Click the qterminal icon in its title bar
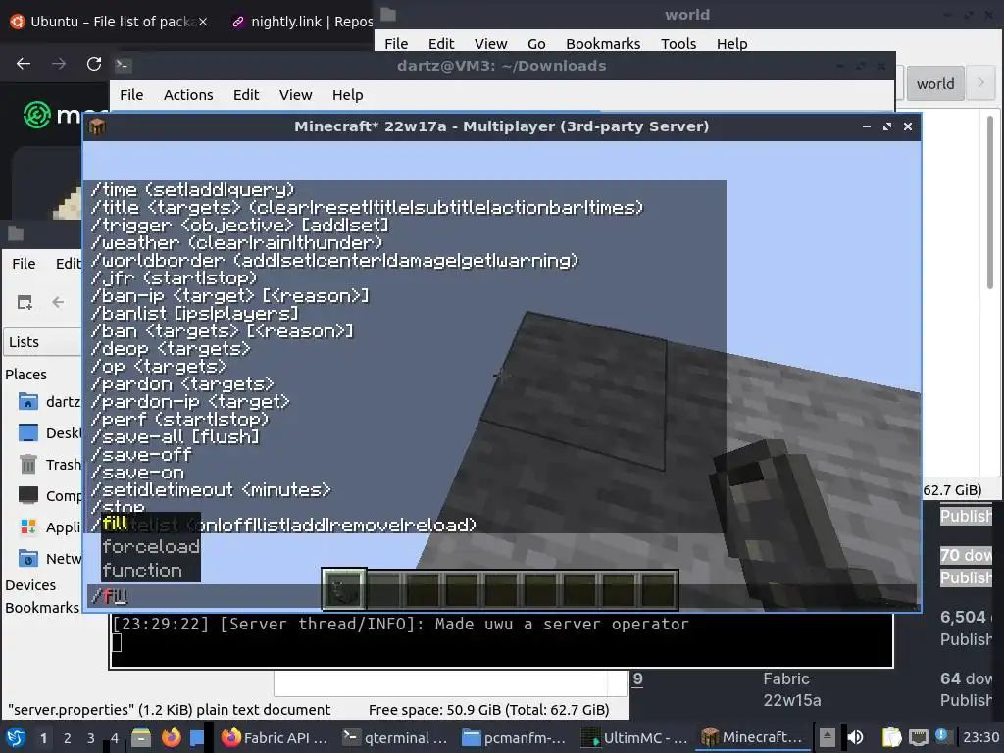This screenshot has width=1004, height=753. click(123, 66)
